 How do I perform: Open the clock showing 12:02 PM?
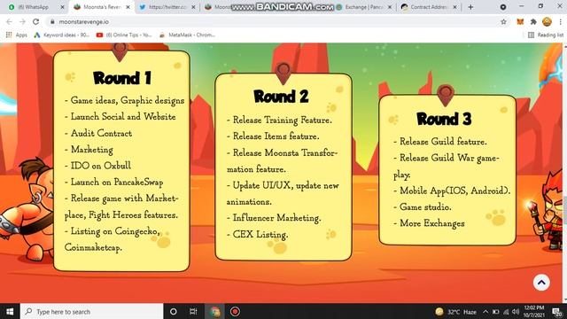click(534, 311)
